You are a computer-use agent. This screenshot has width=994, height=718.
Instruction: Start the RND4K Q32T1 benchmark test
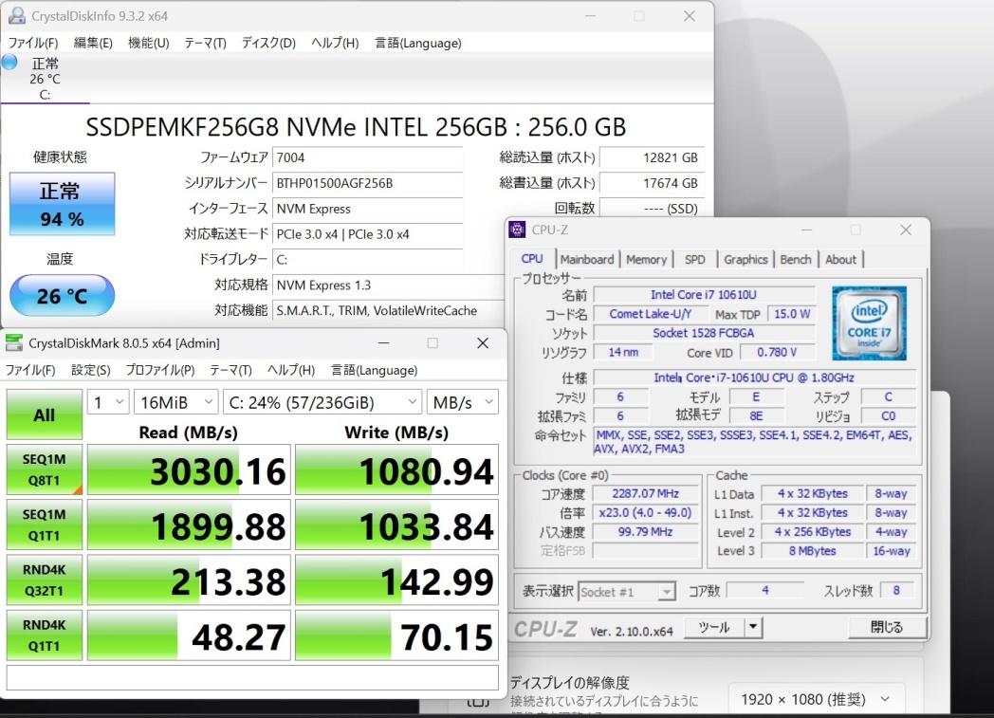pyautogui.click(x=45, y=580)
